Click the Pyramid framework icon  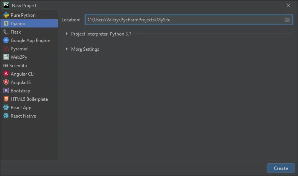(6, 49)
